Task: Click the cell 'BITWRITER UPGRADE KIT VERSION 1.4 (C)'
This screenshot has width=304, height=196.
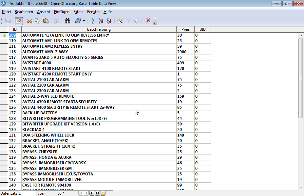Action: [99, 124]
